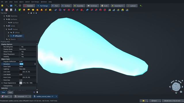Open the Macro menu
The height and width of the screenshot is (103, 184).
click(x=21, y=2)
